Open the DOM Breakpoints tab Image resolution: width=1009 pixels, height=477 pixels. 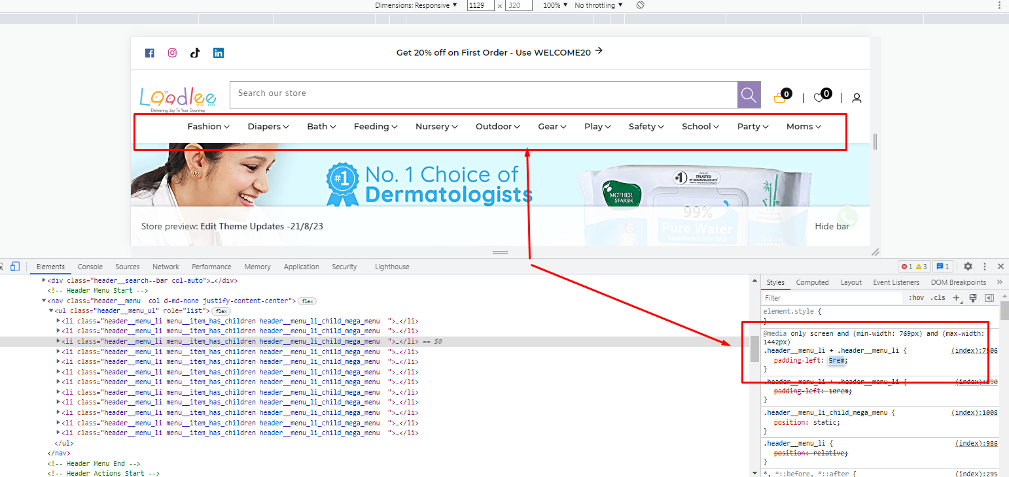959,282
